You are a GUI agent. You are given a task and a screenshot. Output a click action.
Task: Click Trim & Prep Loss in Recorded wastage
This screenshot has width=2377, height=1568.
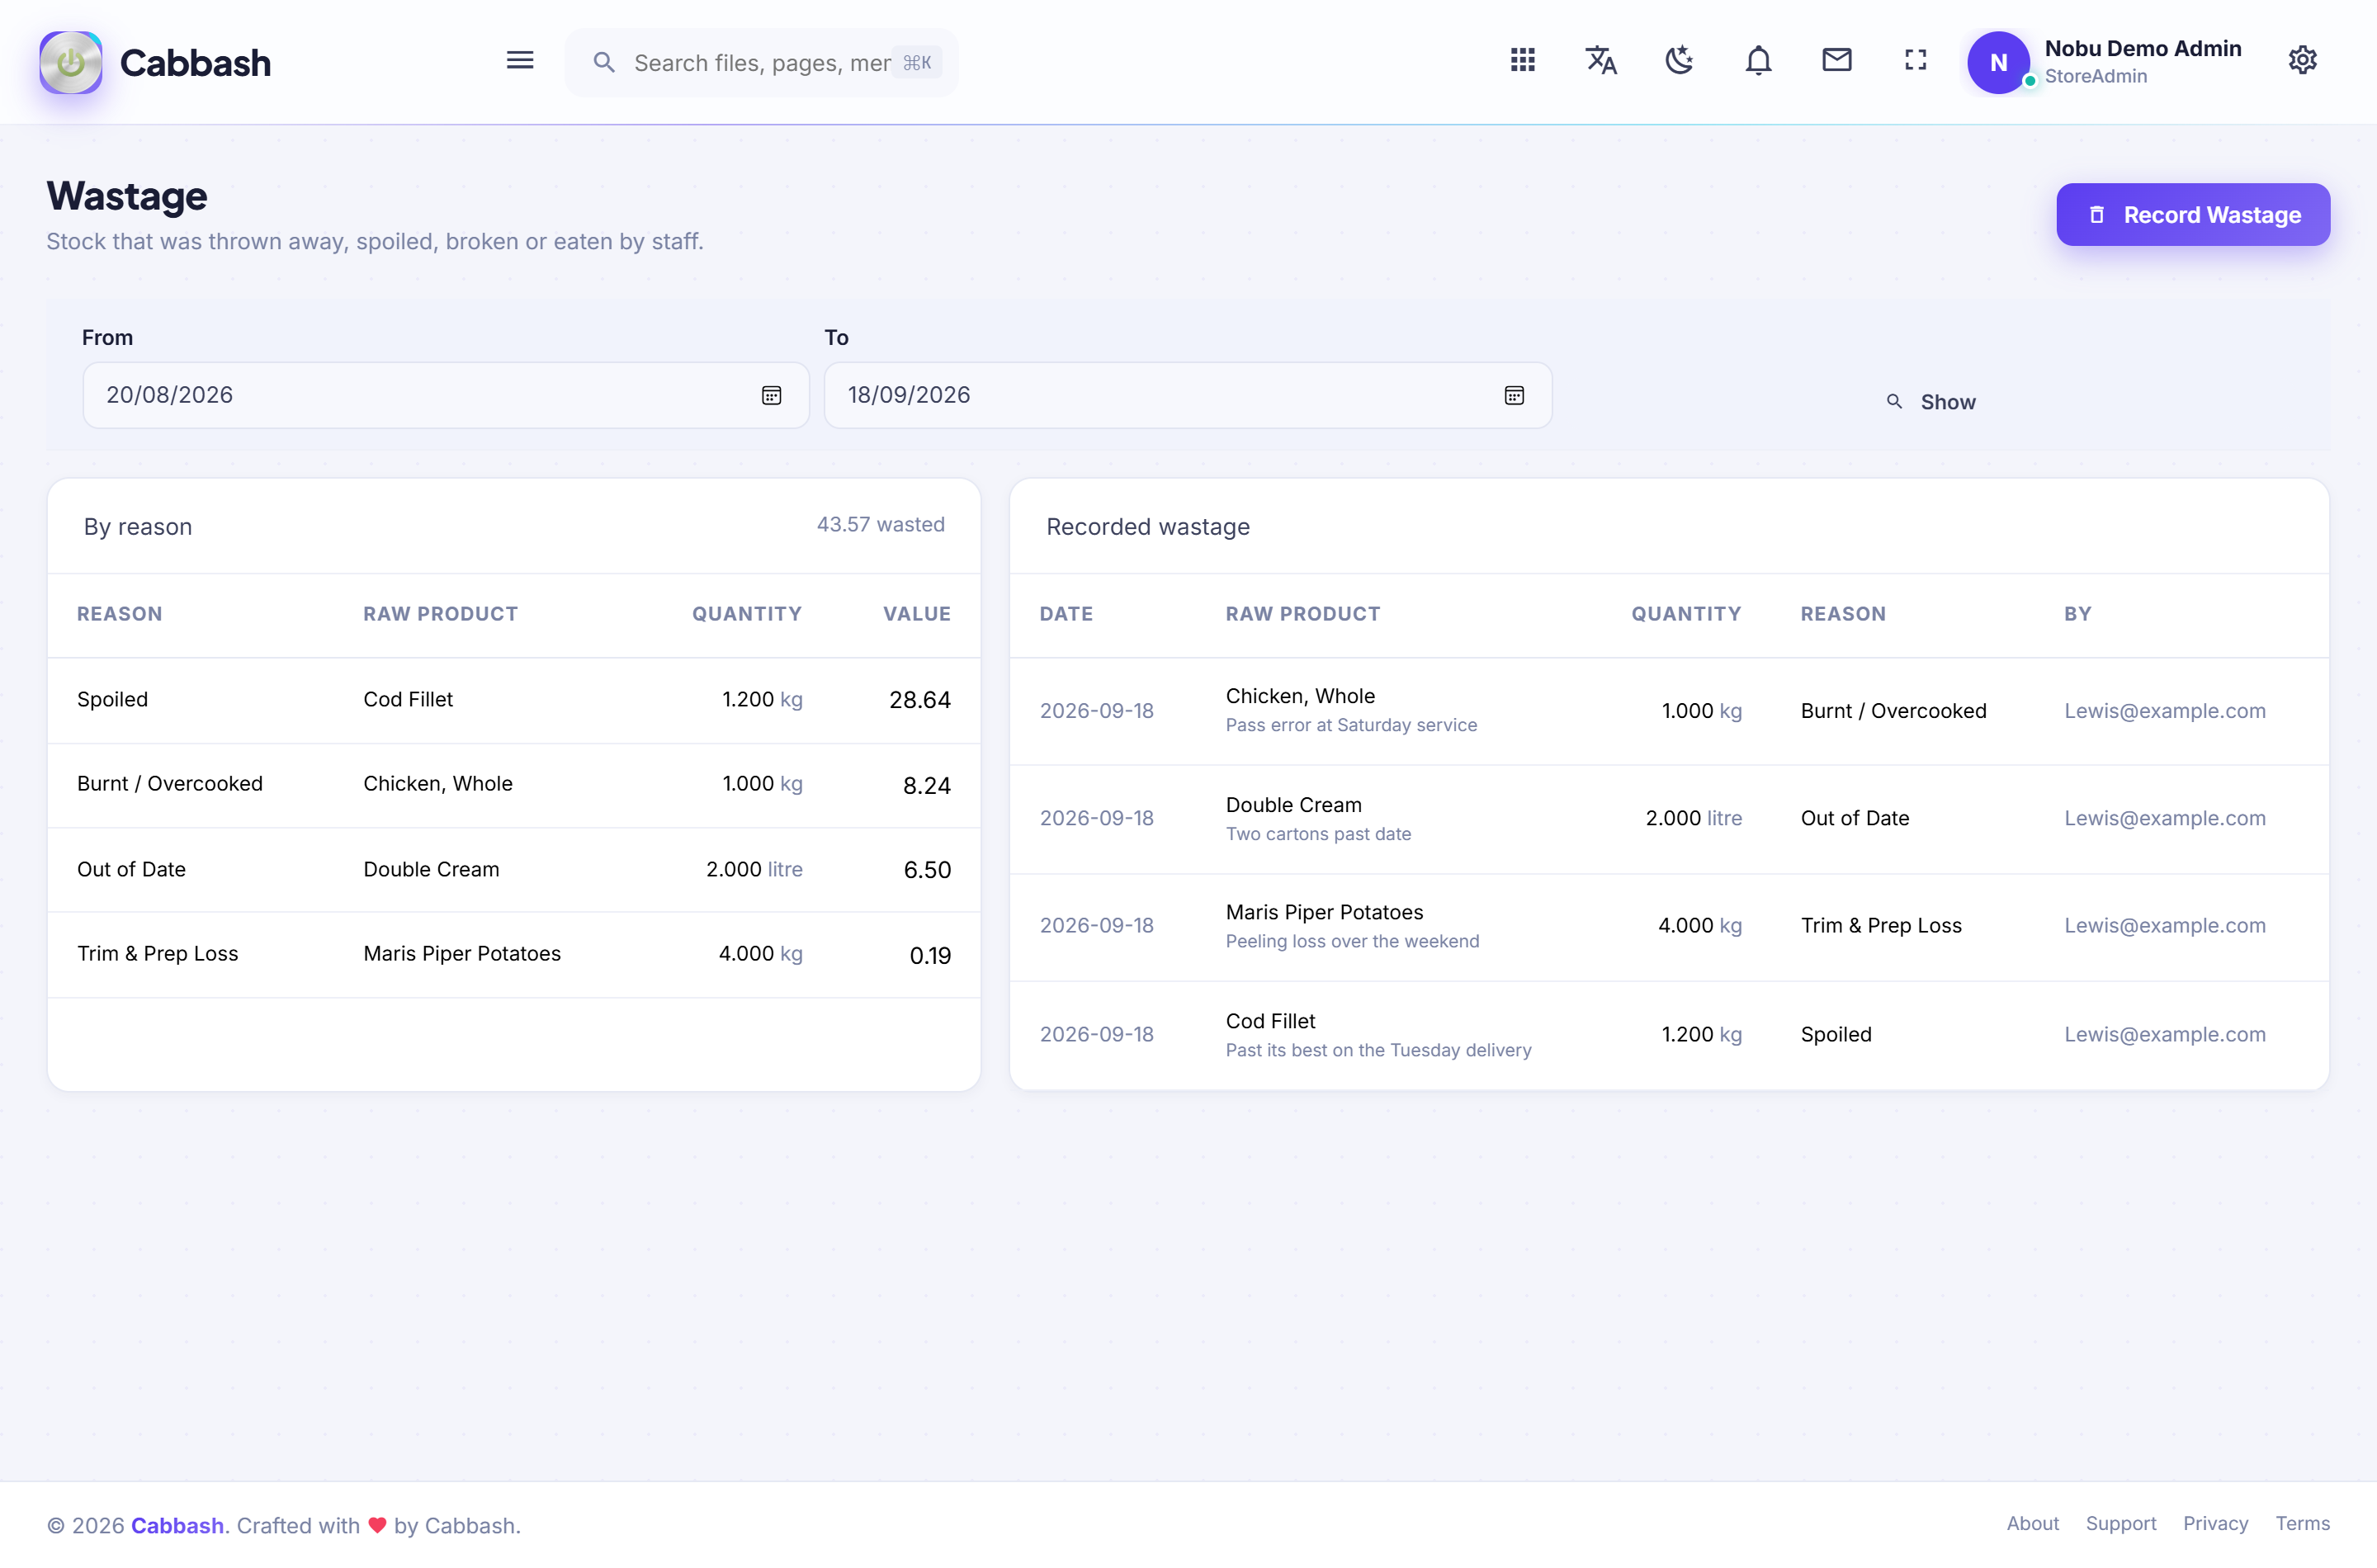1880,926
